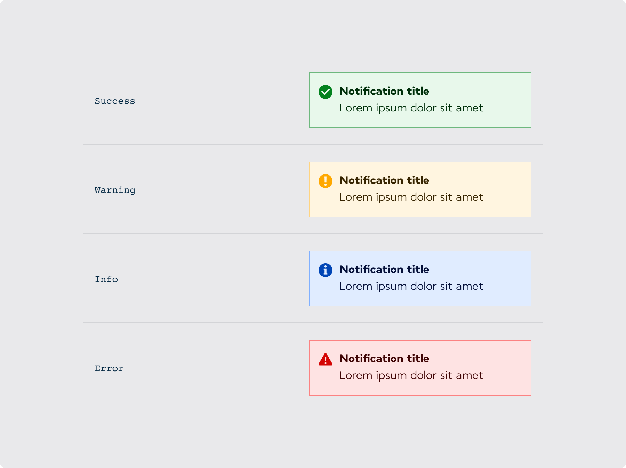
Task: Click the title in the red notification
Action: [384, 359]
